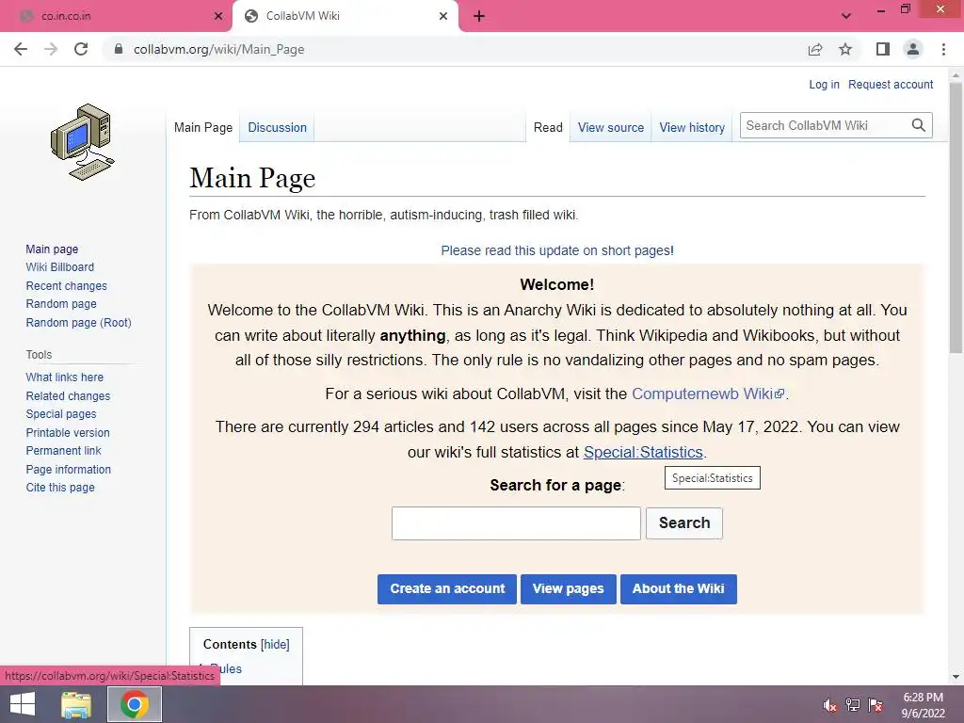Image resolution: width=964 pixels, height=723 pixels.
Task: Open the short pages update notice link
Action: click(x=557, y=250)
